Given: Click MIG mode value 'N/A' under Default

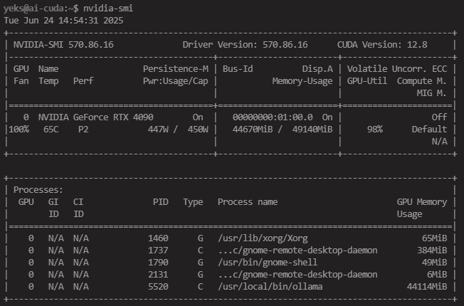Looking at the screenshot, I should (439, 142).
